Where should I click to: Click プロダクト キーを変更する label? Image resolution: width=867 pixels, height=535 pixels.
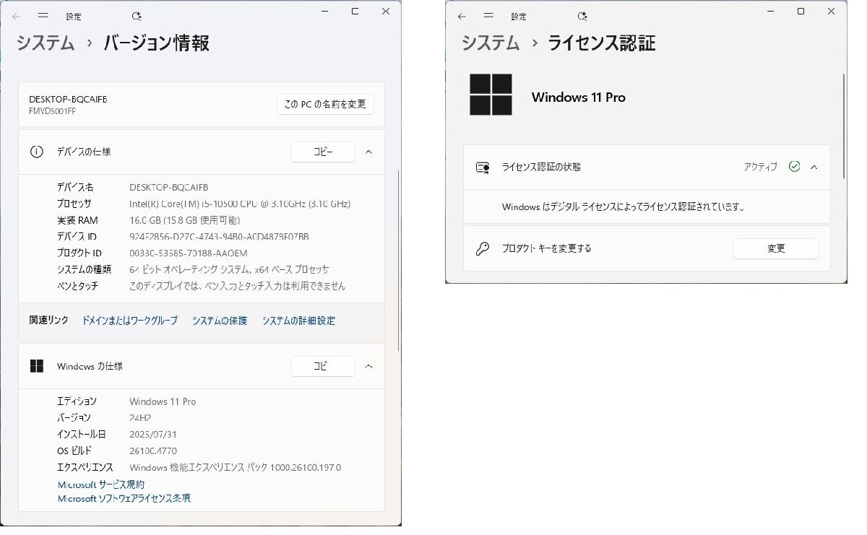click(x=547, y=248)
